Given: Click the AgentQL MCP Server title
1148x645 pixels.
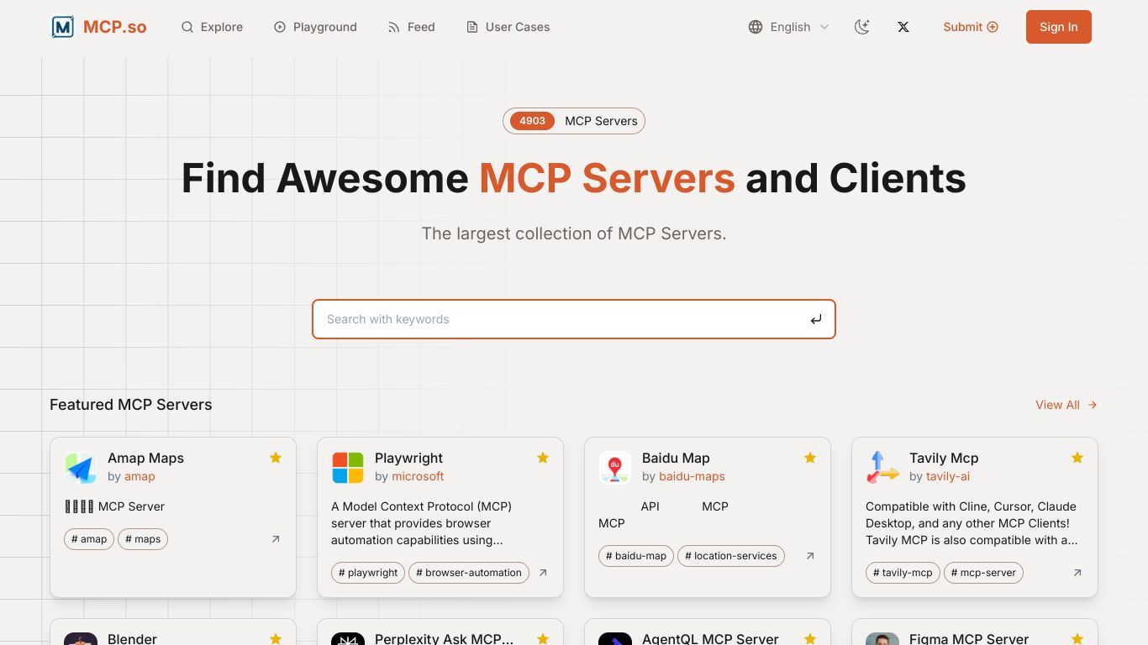Looking at the screenshot, I should pos(710,638).
